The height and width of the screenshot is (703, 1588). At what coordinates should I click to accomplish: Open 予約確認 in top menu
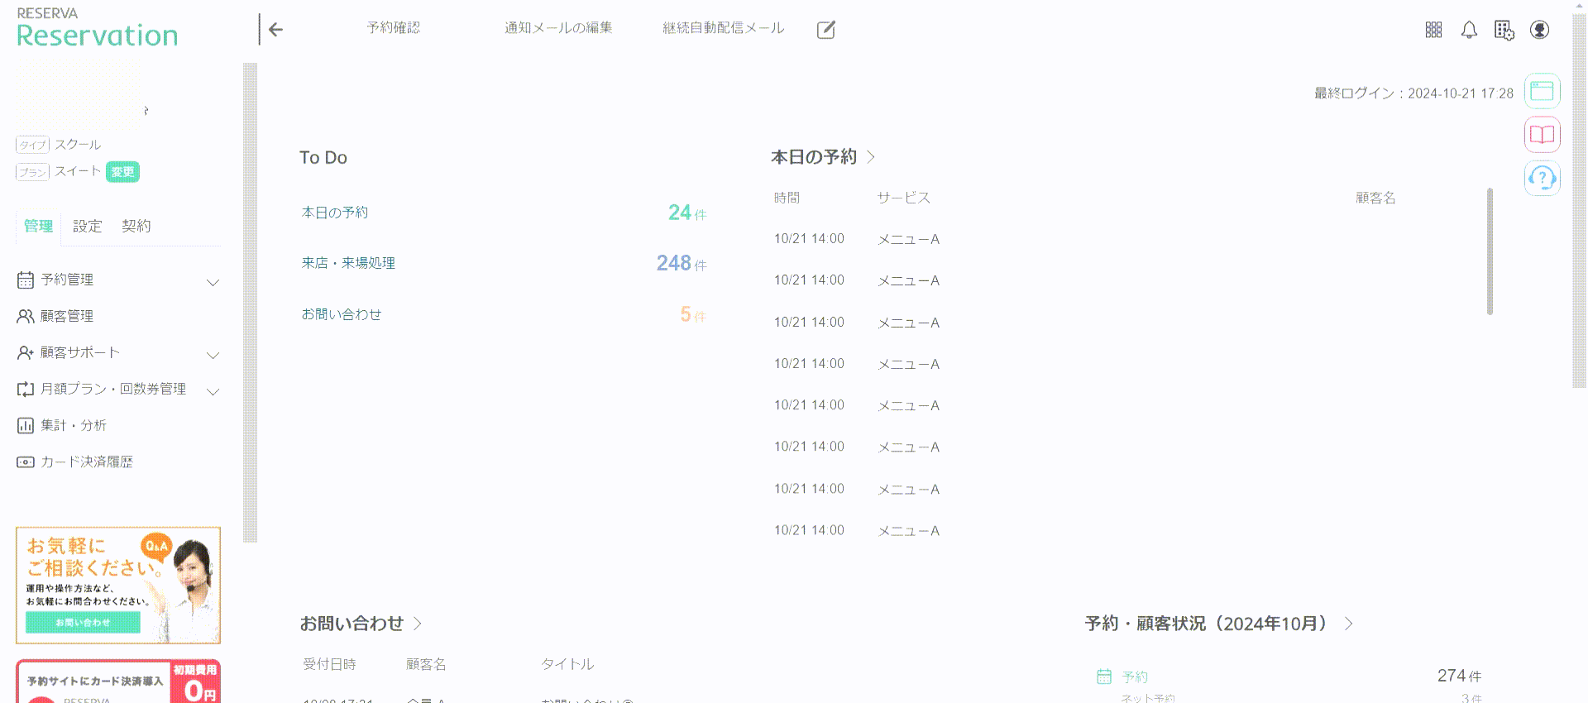coord(394,28)
